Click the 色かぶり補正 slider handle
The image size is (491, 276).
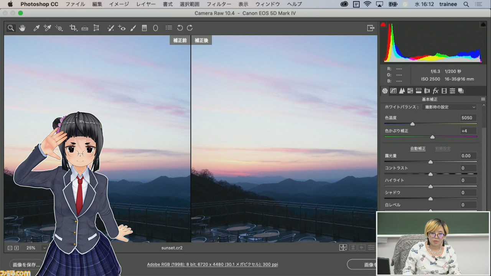[x=432, y=137]
